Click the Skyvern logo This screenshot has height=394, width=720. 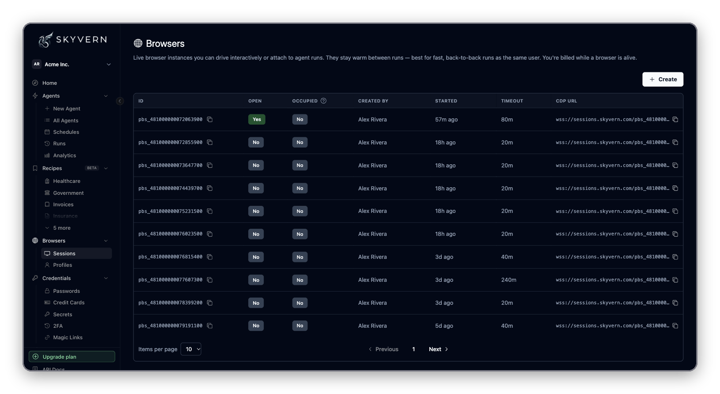[x=72, y=40]
